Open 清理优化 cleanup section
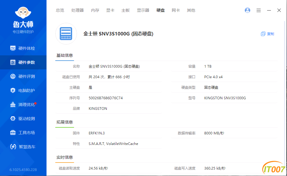Screen dimensions: 287x176 pos(23,105)
